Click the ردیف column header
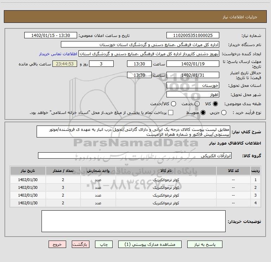Viewport: 271px width, 262px height. pyautogui.click(x=256, y=171)
